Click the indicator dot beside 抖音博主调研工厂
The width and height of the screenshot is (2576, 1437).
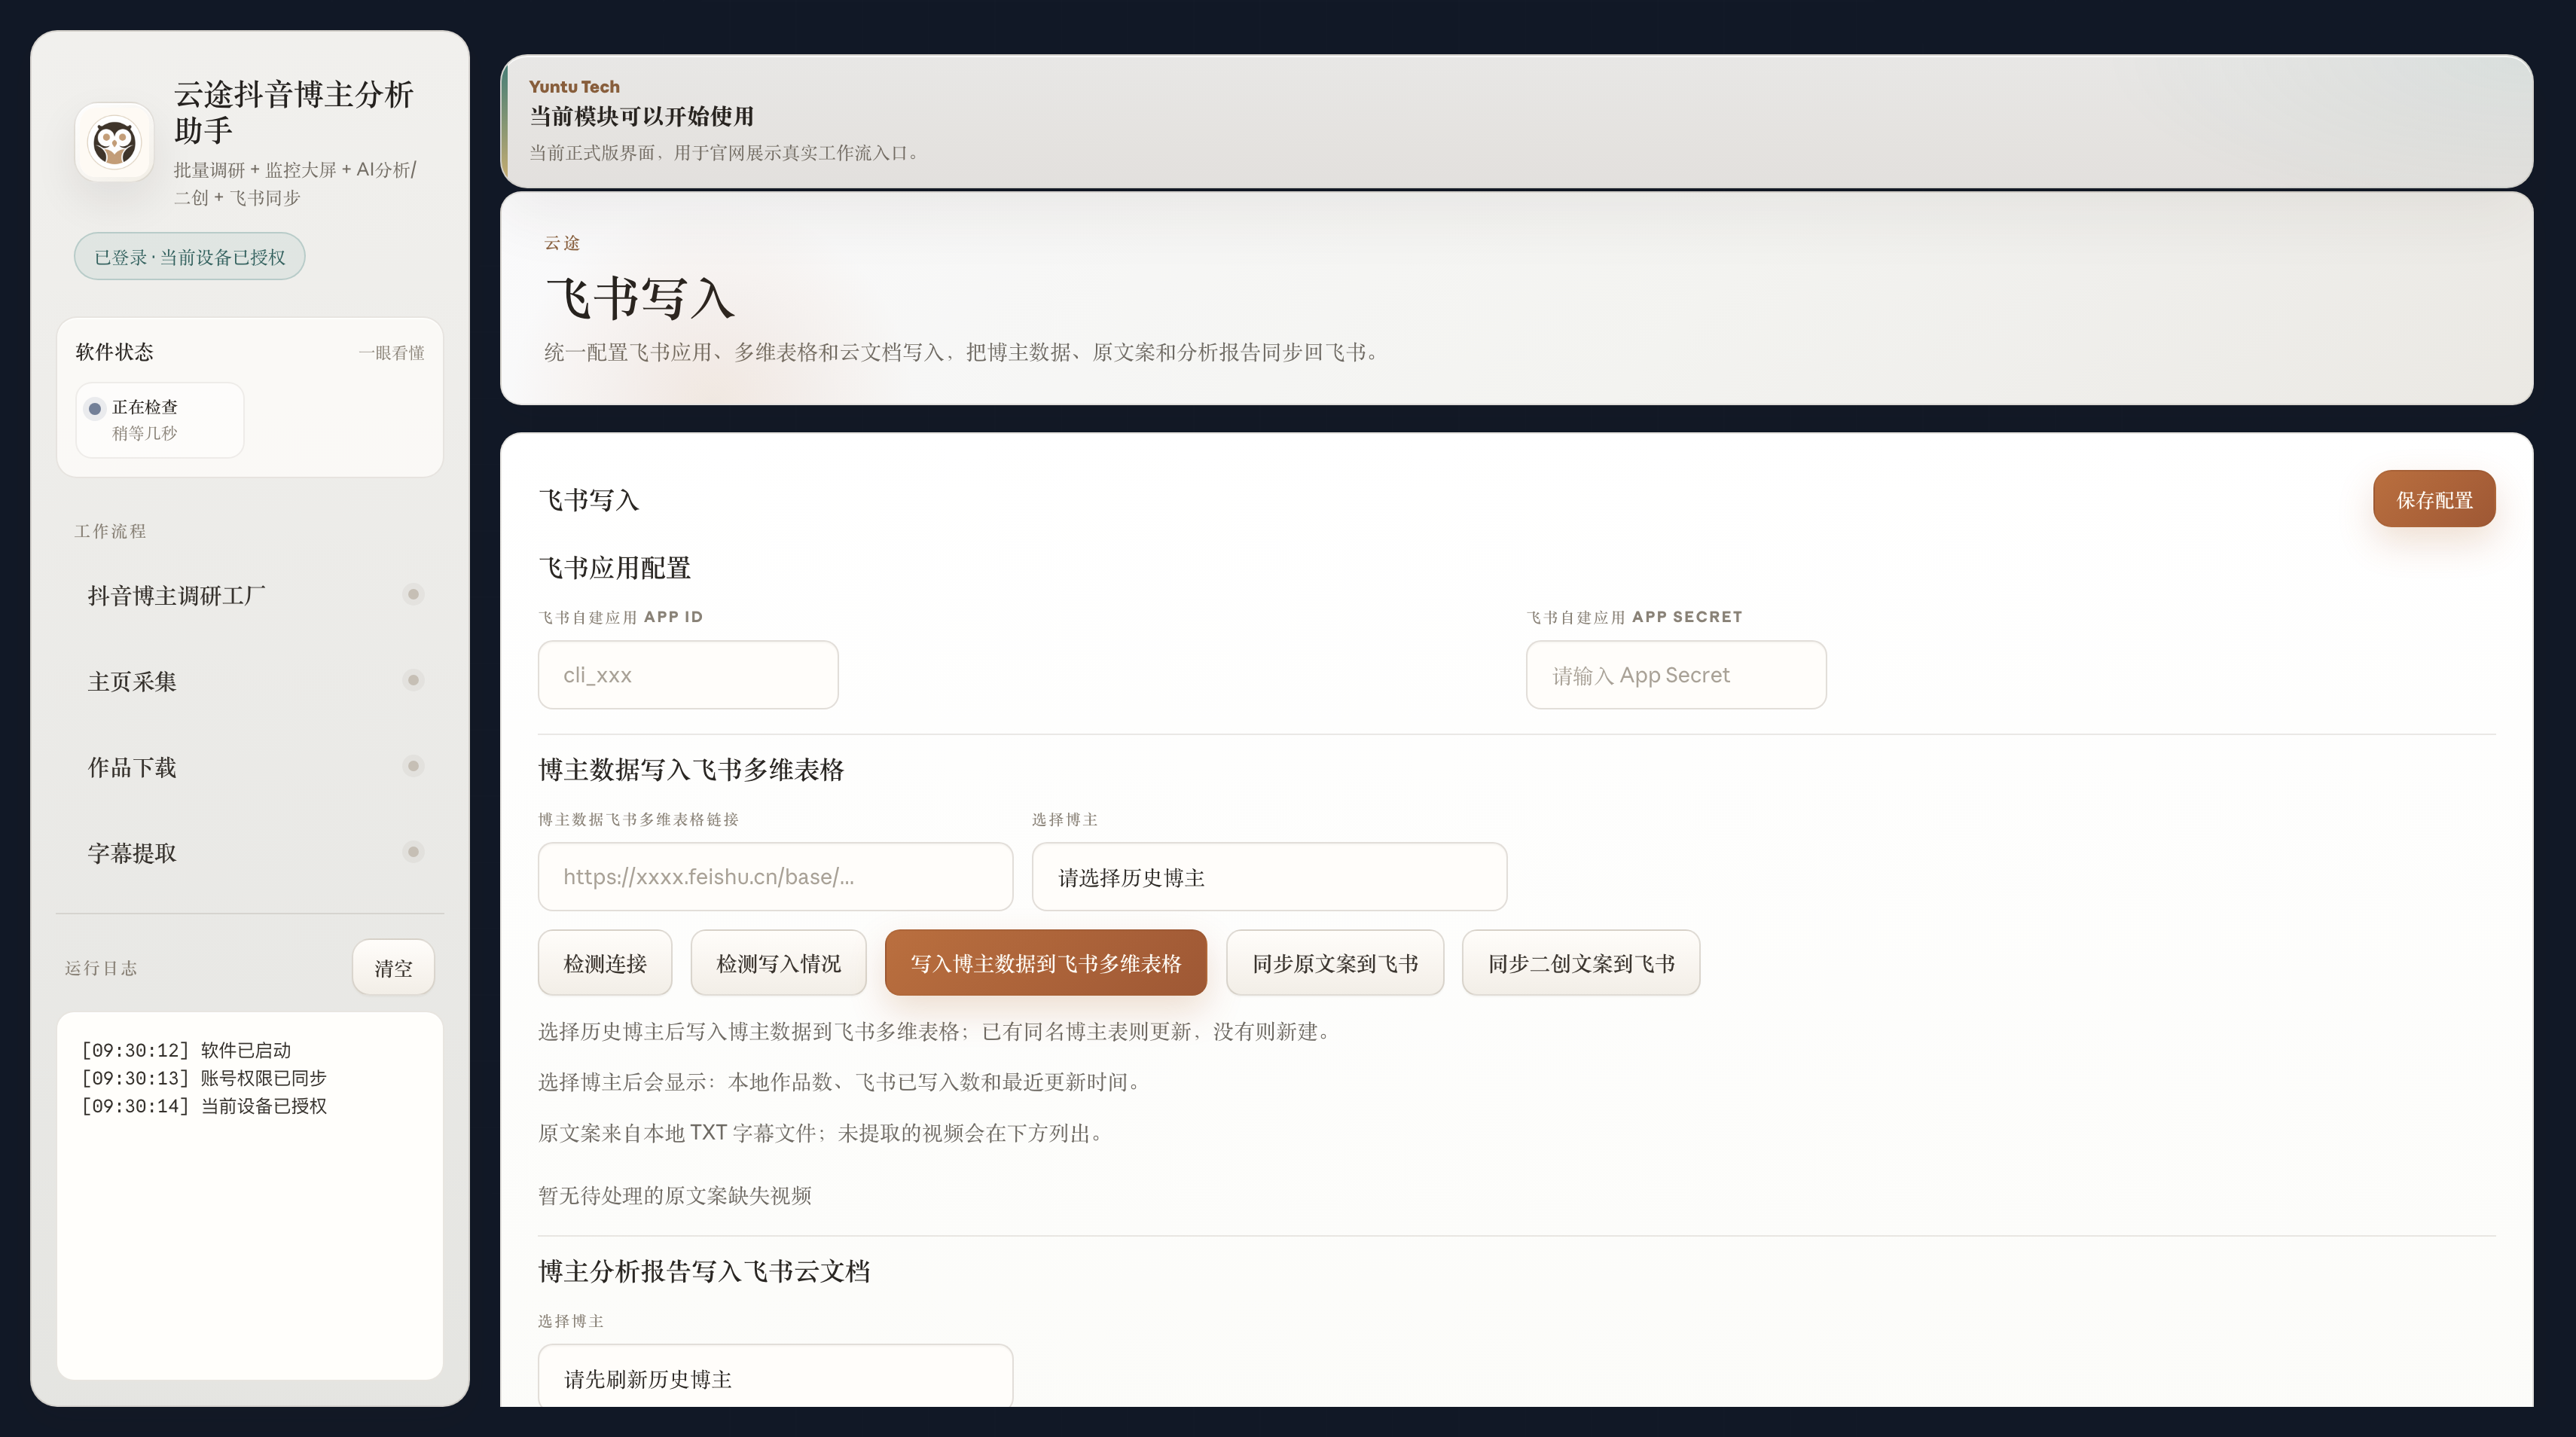413,594
